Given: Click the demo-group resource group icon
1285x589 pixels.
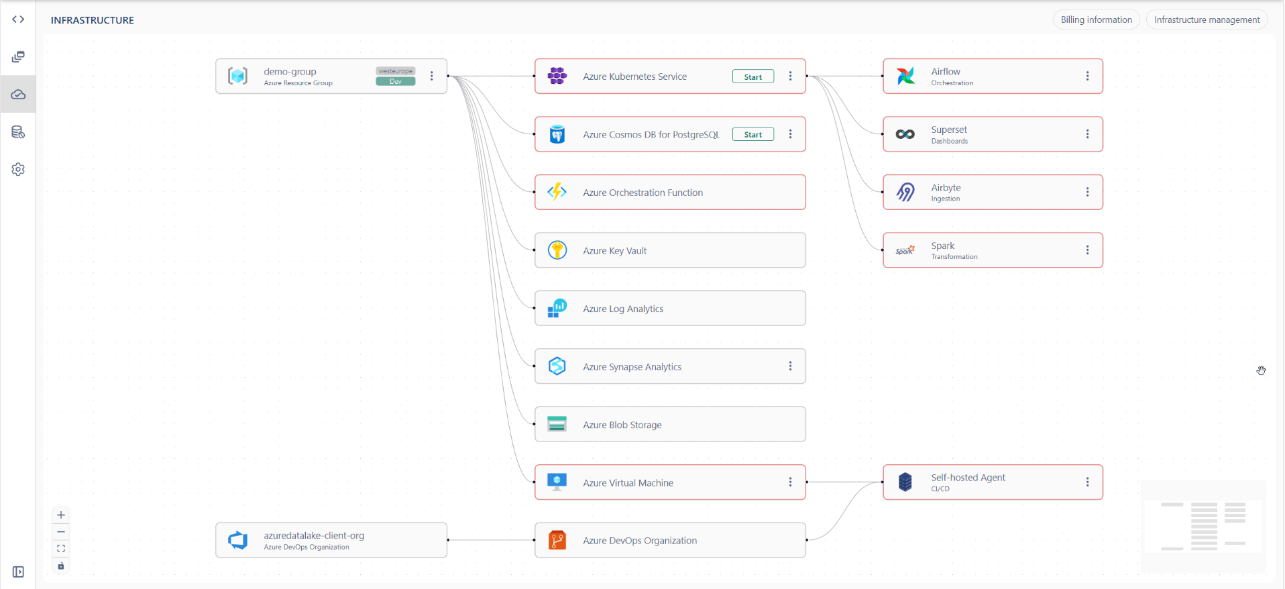Looking at the screenshot, I should (237, 76).
